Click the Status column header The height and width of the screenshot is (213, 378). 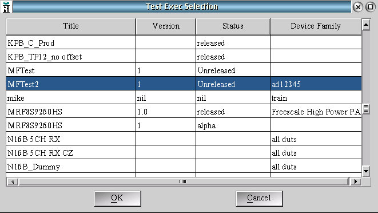point(233,26)
